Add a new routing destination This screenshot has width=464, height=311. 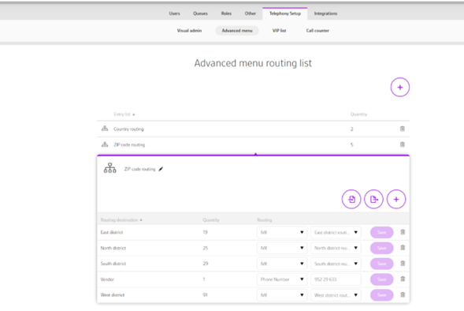[x=396, y=199]
